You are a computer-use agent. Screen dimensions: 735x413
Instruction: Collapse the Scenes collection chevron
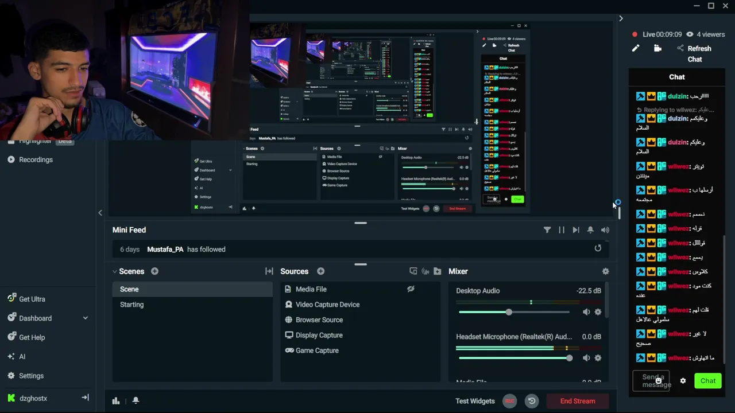pyautogui.click(x=115, y=271)
